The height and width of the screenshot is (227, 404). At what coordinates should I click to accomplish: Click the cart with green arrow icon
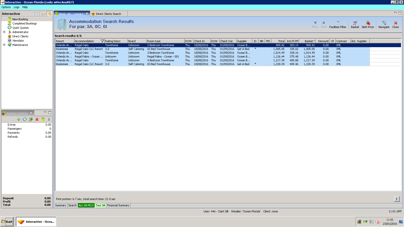coord(31,119)
